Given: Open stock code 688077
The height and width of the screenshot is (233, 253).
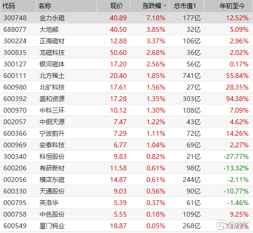Looking at the screenshot, I should tap(15, 29).
